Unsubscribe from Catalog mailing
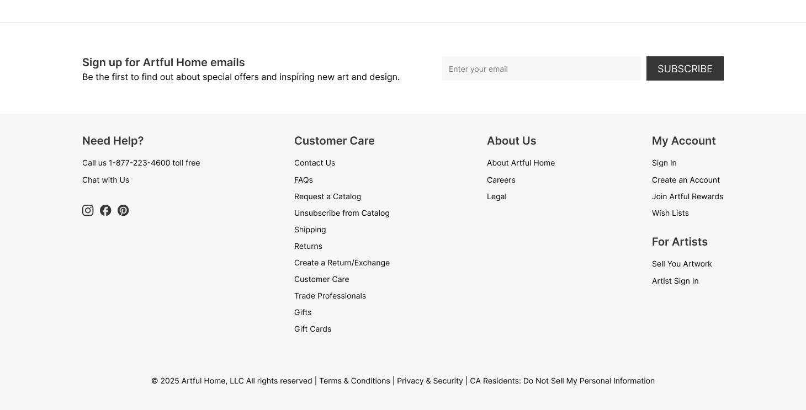Image resolution: width=806 pixels, height=410 pixels. 342,213
